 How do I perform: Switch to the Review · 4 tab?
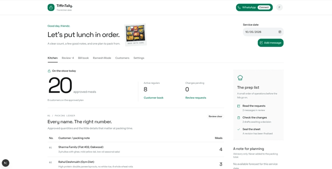coord(68,58)
